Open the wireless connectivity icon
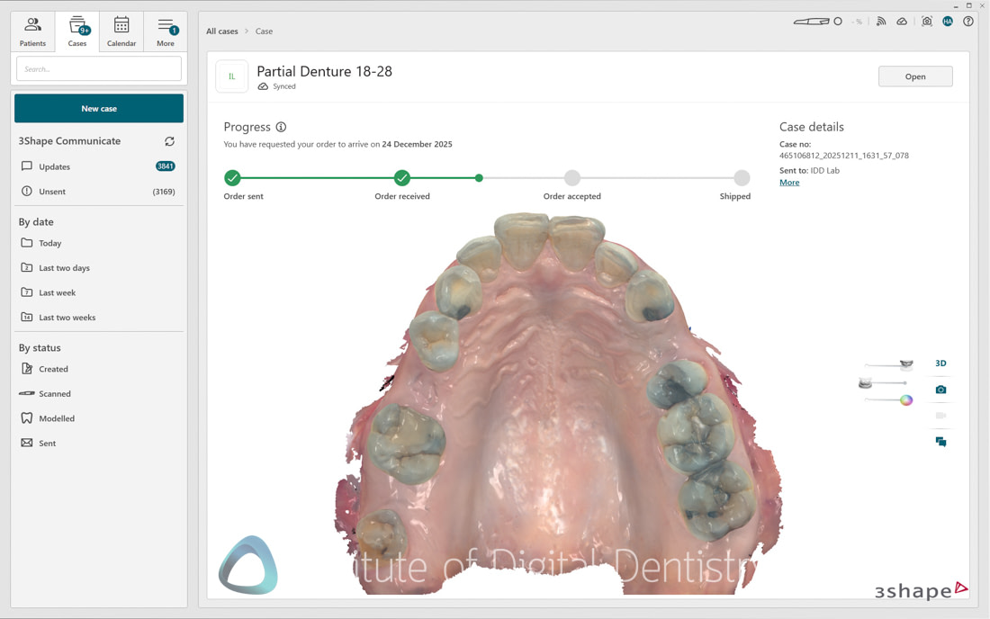 pyautogui.click(x=880, y=21)
